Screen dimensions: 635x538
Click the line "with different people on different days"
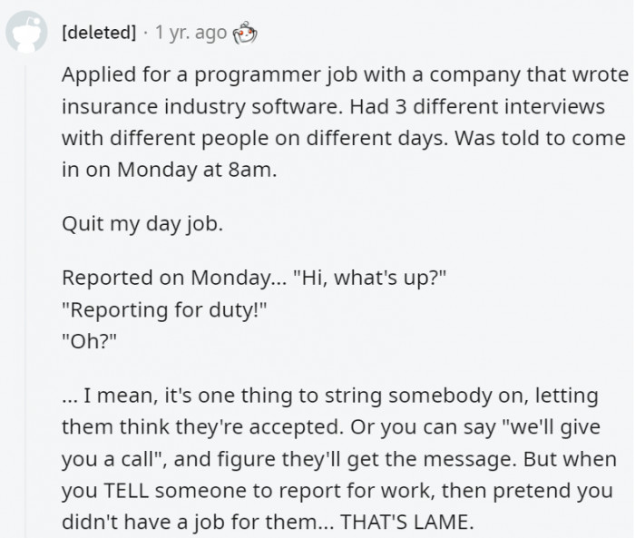[343, 139]
